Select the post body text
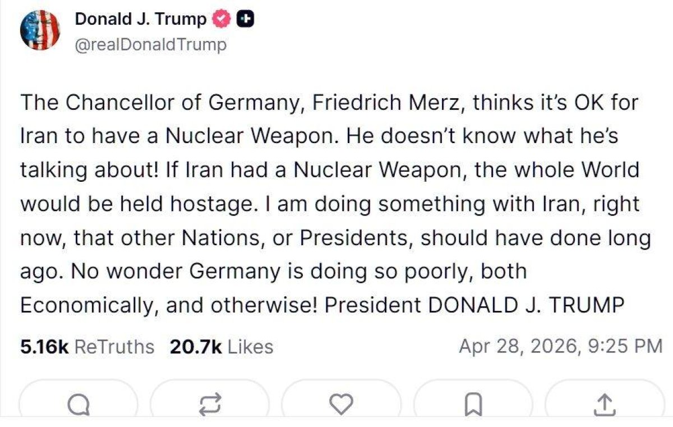Screen dimensions: 673x427 click(330, 204)
